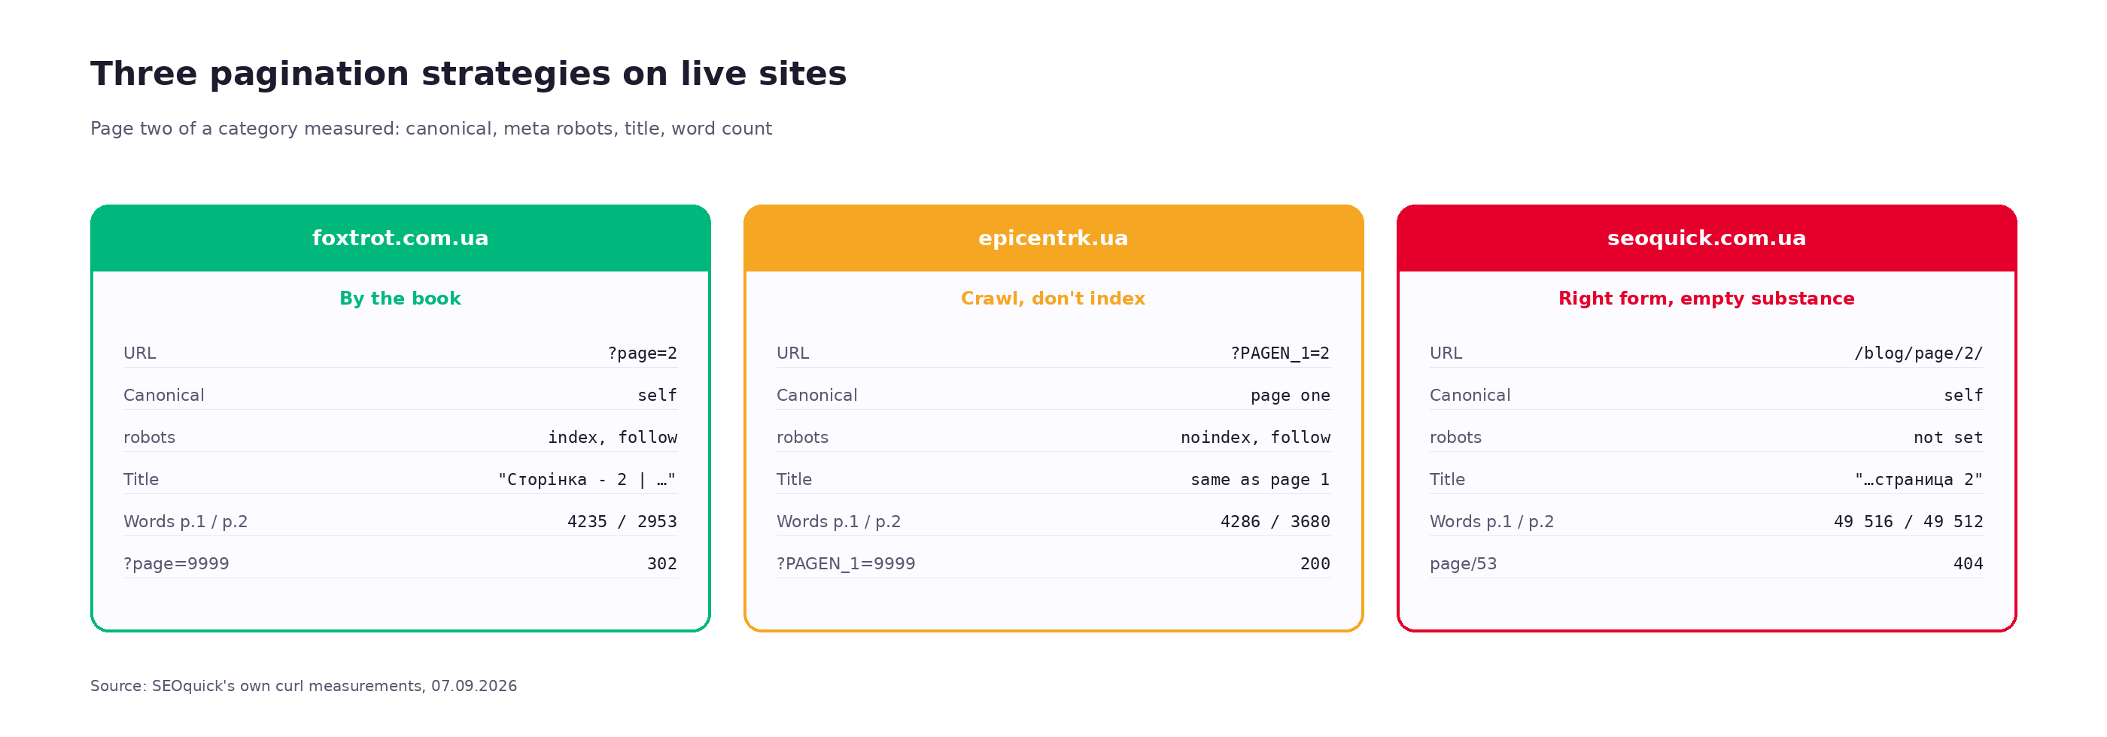Click the 'same as page 1' title value
2107x737 pixels.
pyautogui.click(x=1260, y=480)
